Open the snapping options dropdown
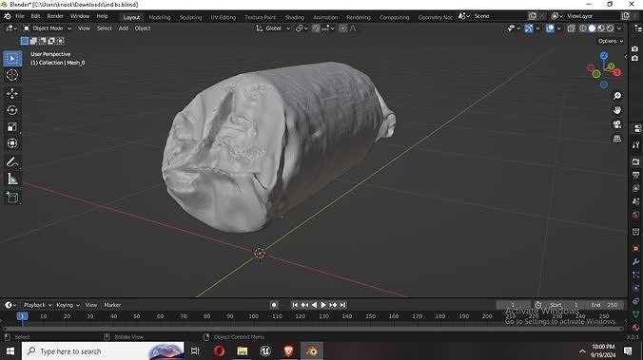 [328, 28]
